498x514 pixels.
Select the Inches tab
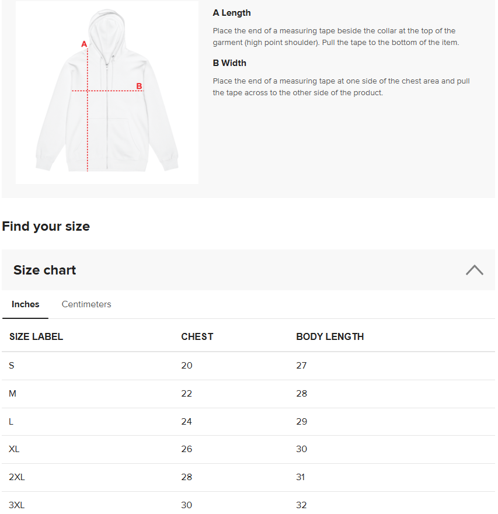26,304
